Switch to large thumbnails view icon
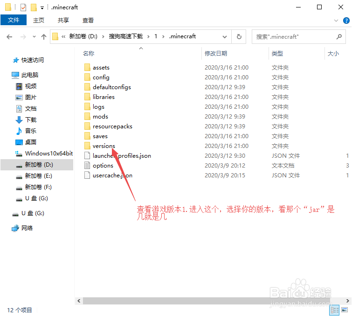 [x=345, y=310]
